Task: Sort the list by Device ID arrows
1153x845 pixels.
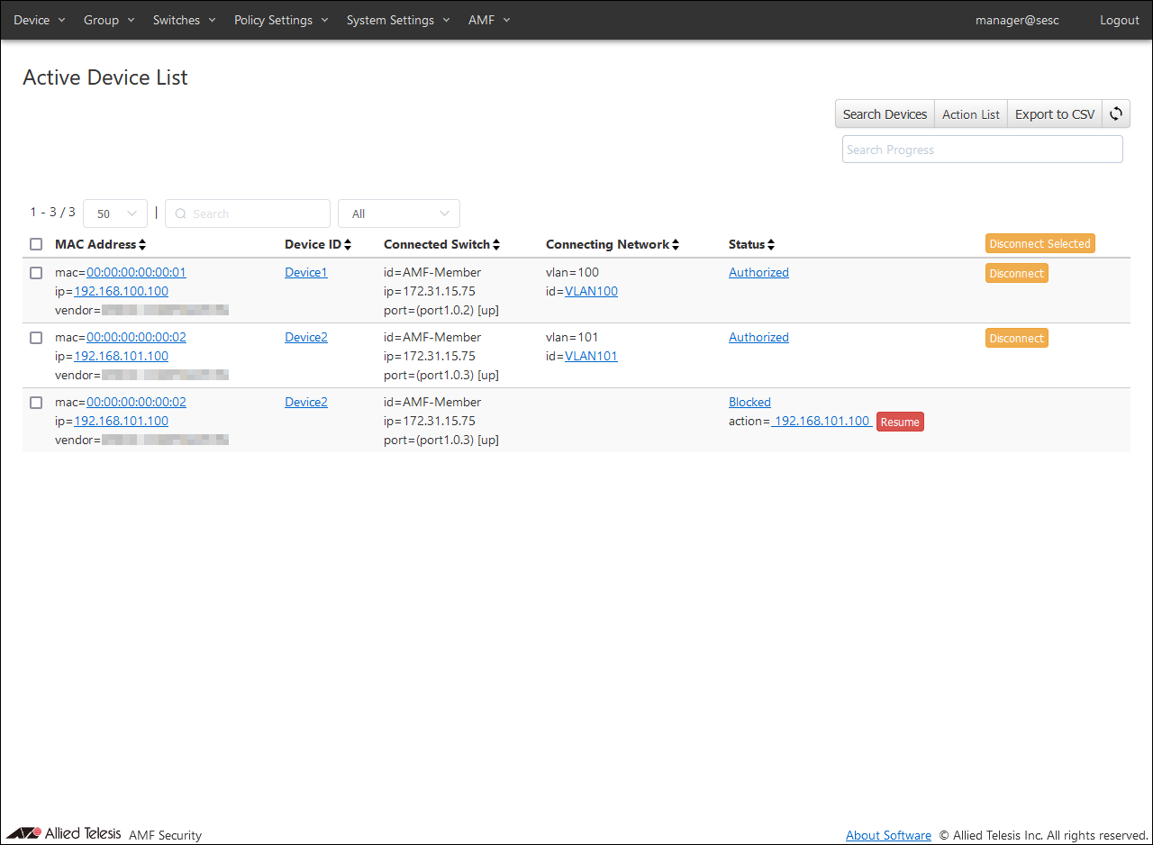Action: tap(348, 245)
